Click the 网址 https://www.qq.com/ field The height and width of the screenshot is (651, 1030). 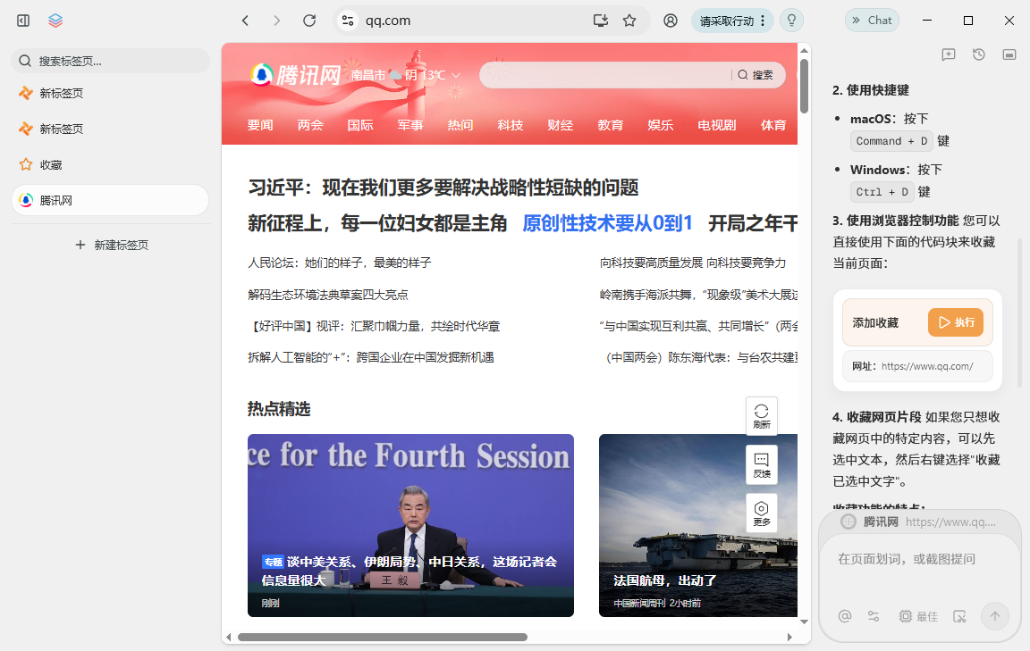pos(917,366)
